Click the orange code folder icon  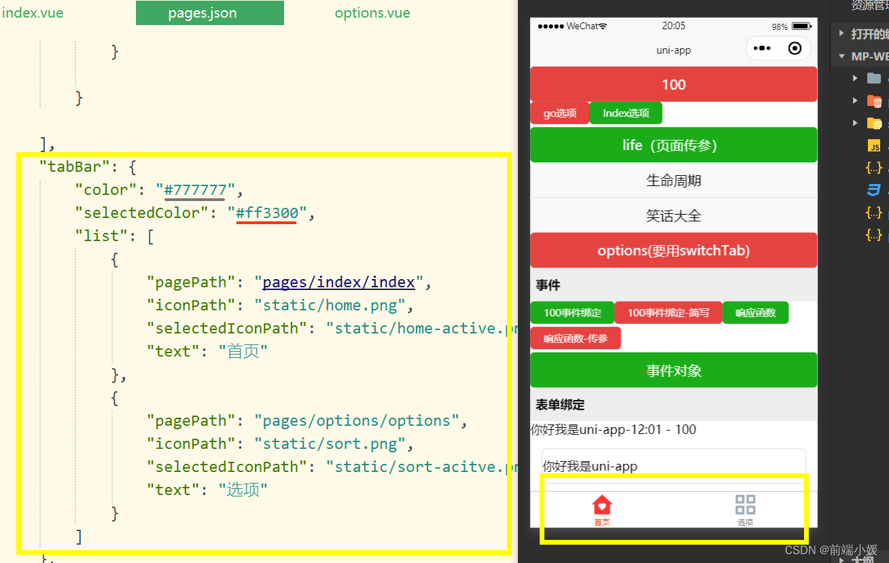[874, 101]
